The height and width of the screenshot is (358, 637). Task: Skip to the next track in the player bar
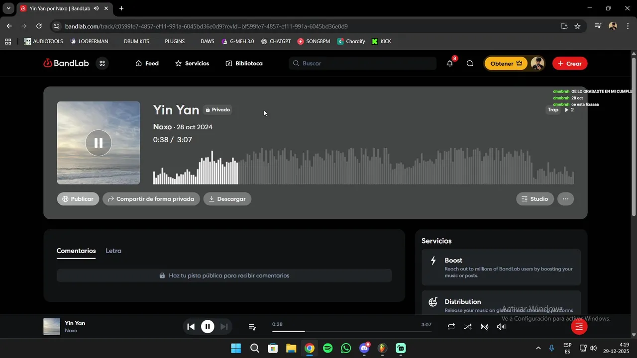pos(224,327)
